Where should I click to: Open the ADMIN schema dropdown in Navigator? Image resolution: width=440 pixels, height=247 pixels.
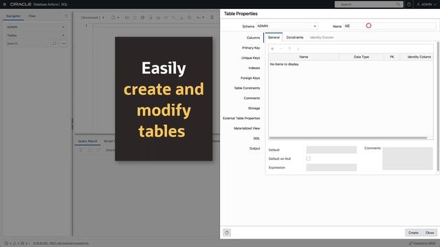[x=36, y=27]
